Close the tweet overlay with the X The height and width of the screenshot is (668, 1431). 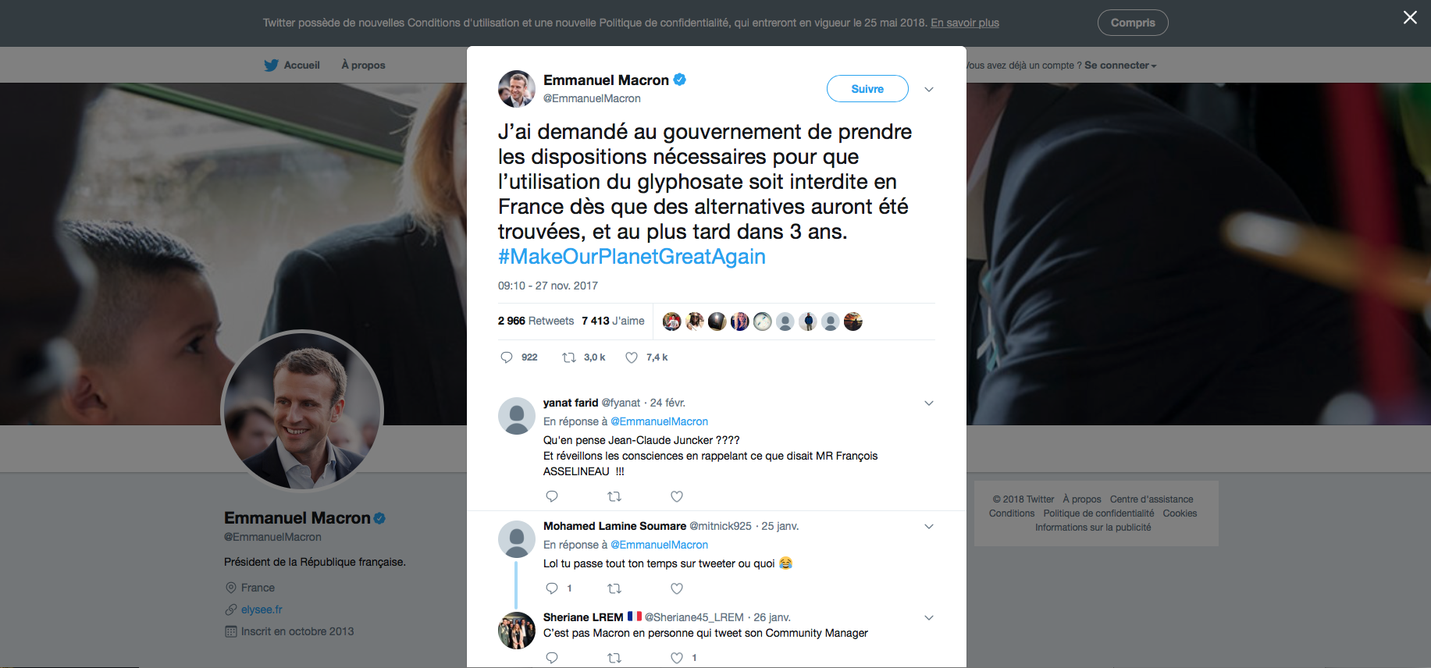pos(1410,17)
